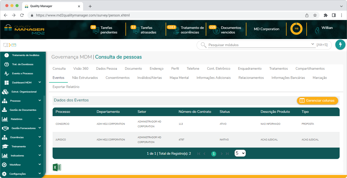Switch to the Visão 360 tab
347x178 pixels.
(81, 68)
